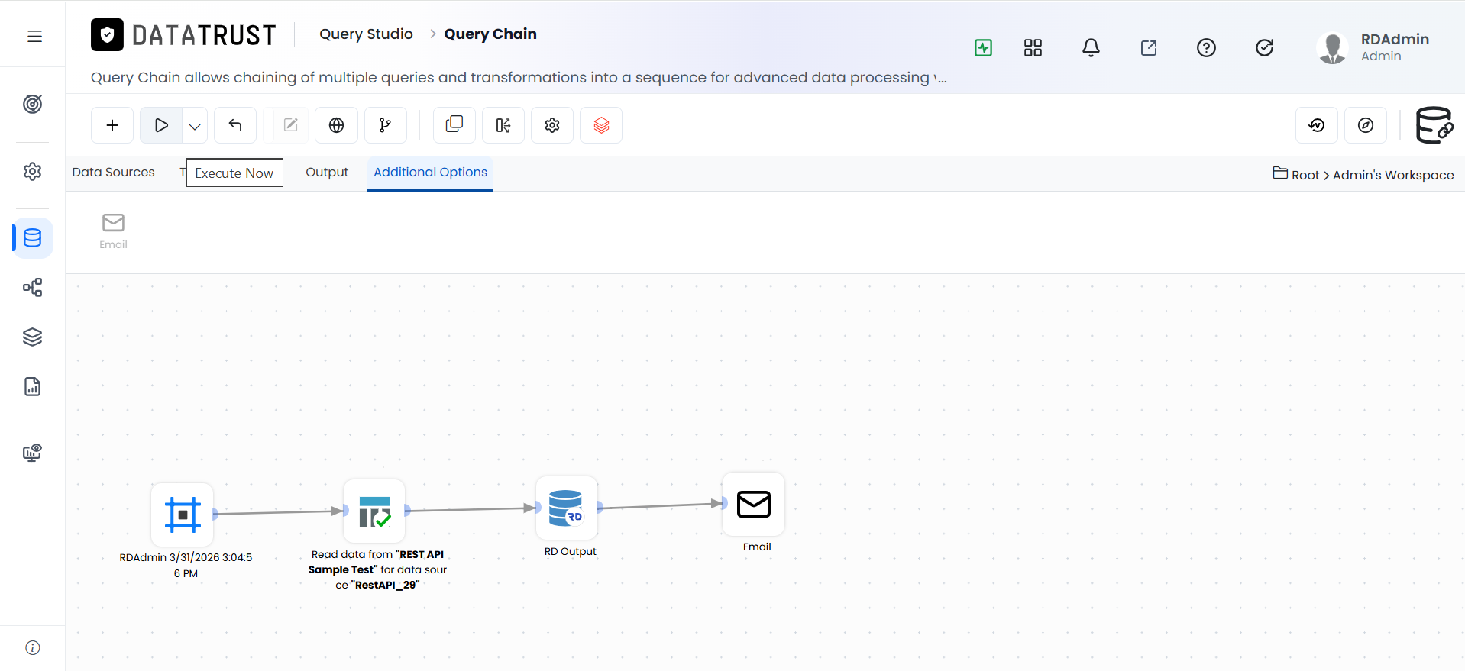Click the git branch toolbar icon
The width and height of the screenshot is (1465, 671).
(x=385, y=125)
